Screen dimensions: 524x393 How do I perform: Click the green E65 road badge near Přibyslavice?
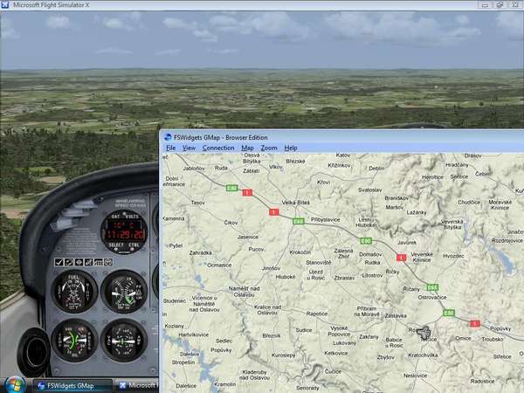click(298, 222)
